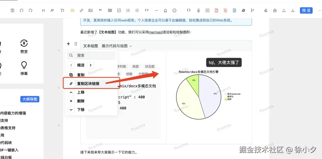Click the 框架 legend green swatch

226,99
